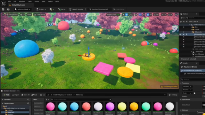Expand the Landscape item in Outliner
The height and width of the screenshot is (115, 205).
tap(192, 52)
